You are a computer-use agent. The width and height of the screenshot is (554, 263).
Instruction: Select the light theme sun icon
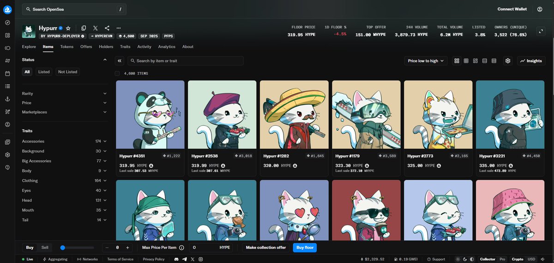tap(458, 259)
